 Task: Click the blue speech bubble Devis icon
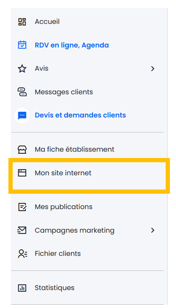point(22,115)
